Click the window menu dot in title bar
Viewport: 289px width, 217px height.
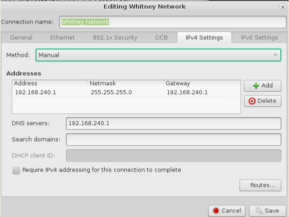(x=6, y=8)
